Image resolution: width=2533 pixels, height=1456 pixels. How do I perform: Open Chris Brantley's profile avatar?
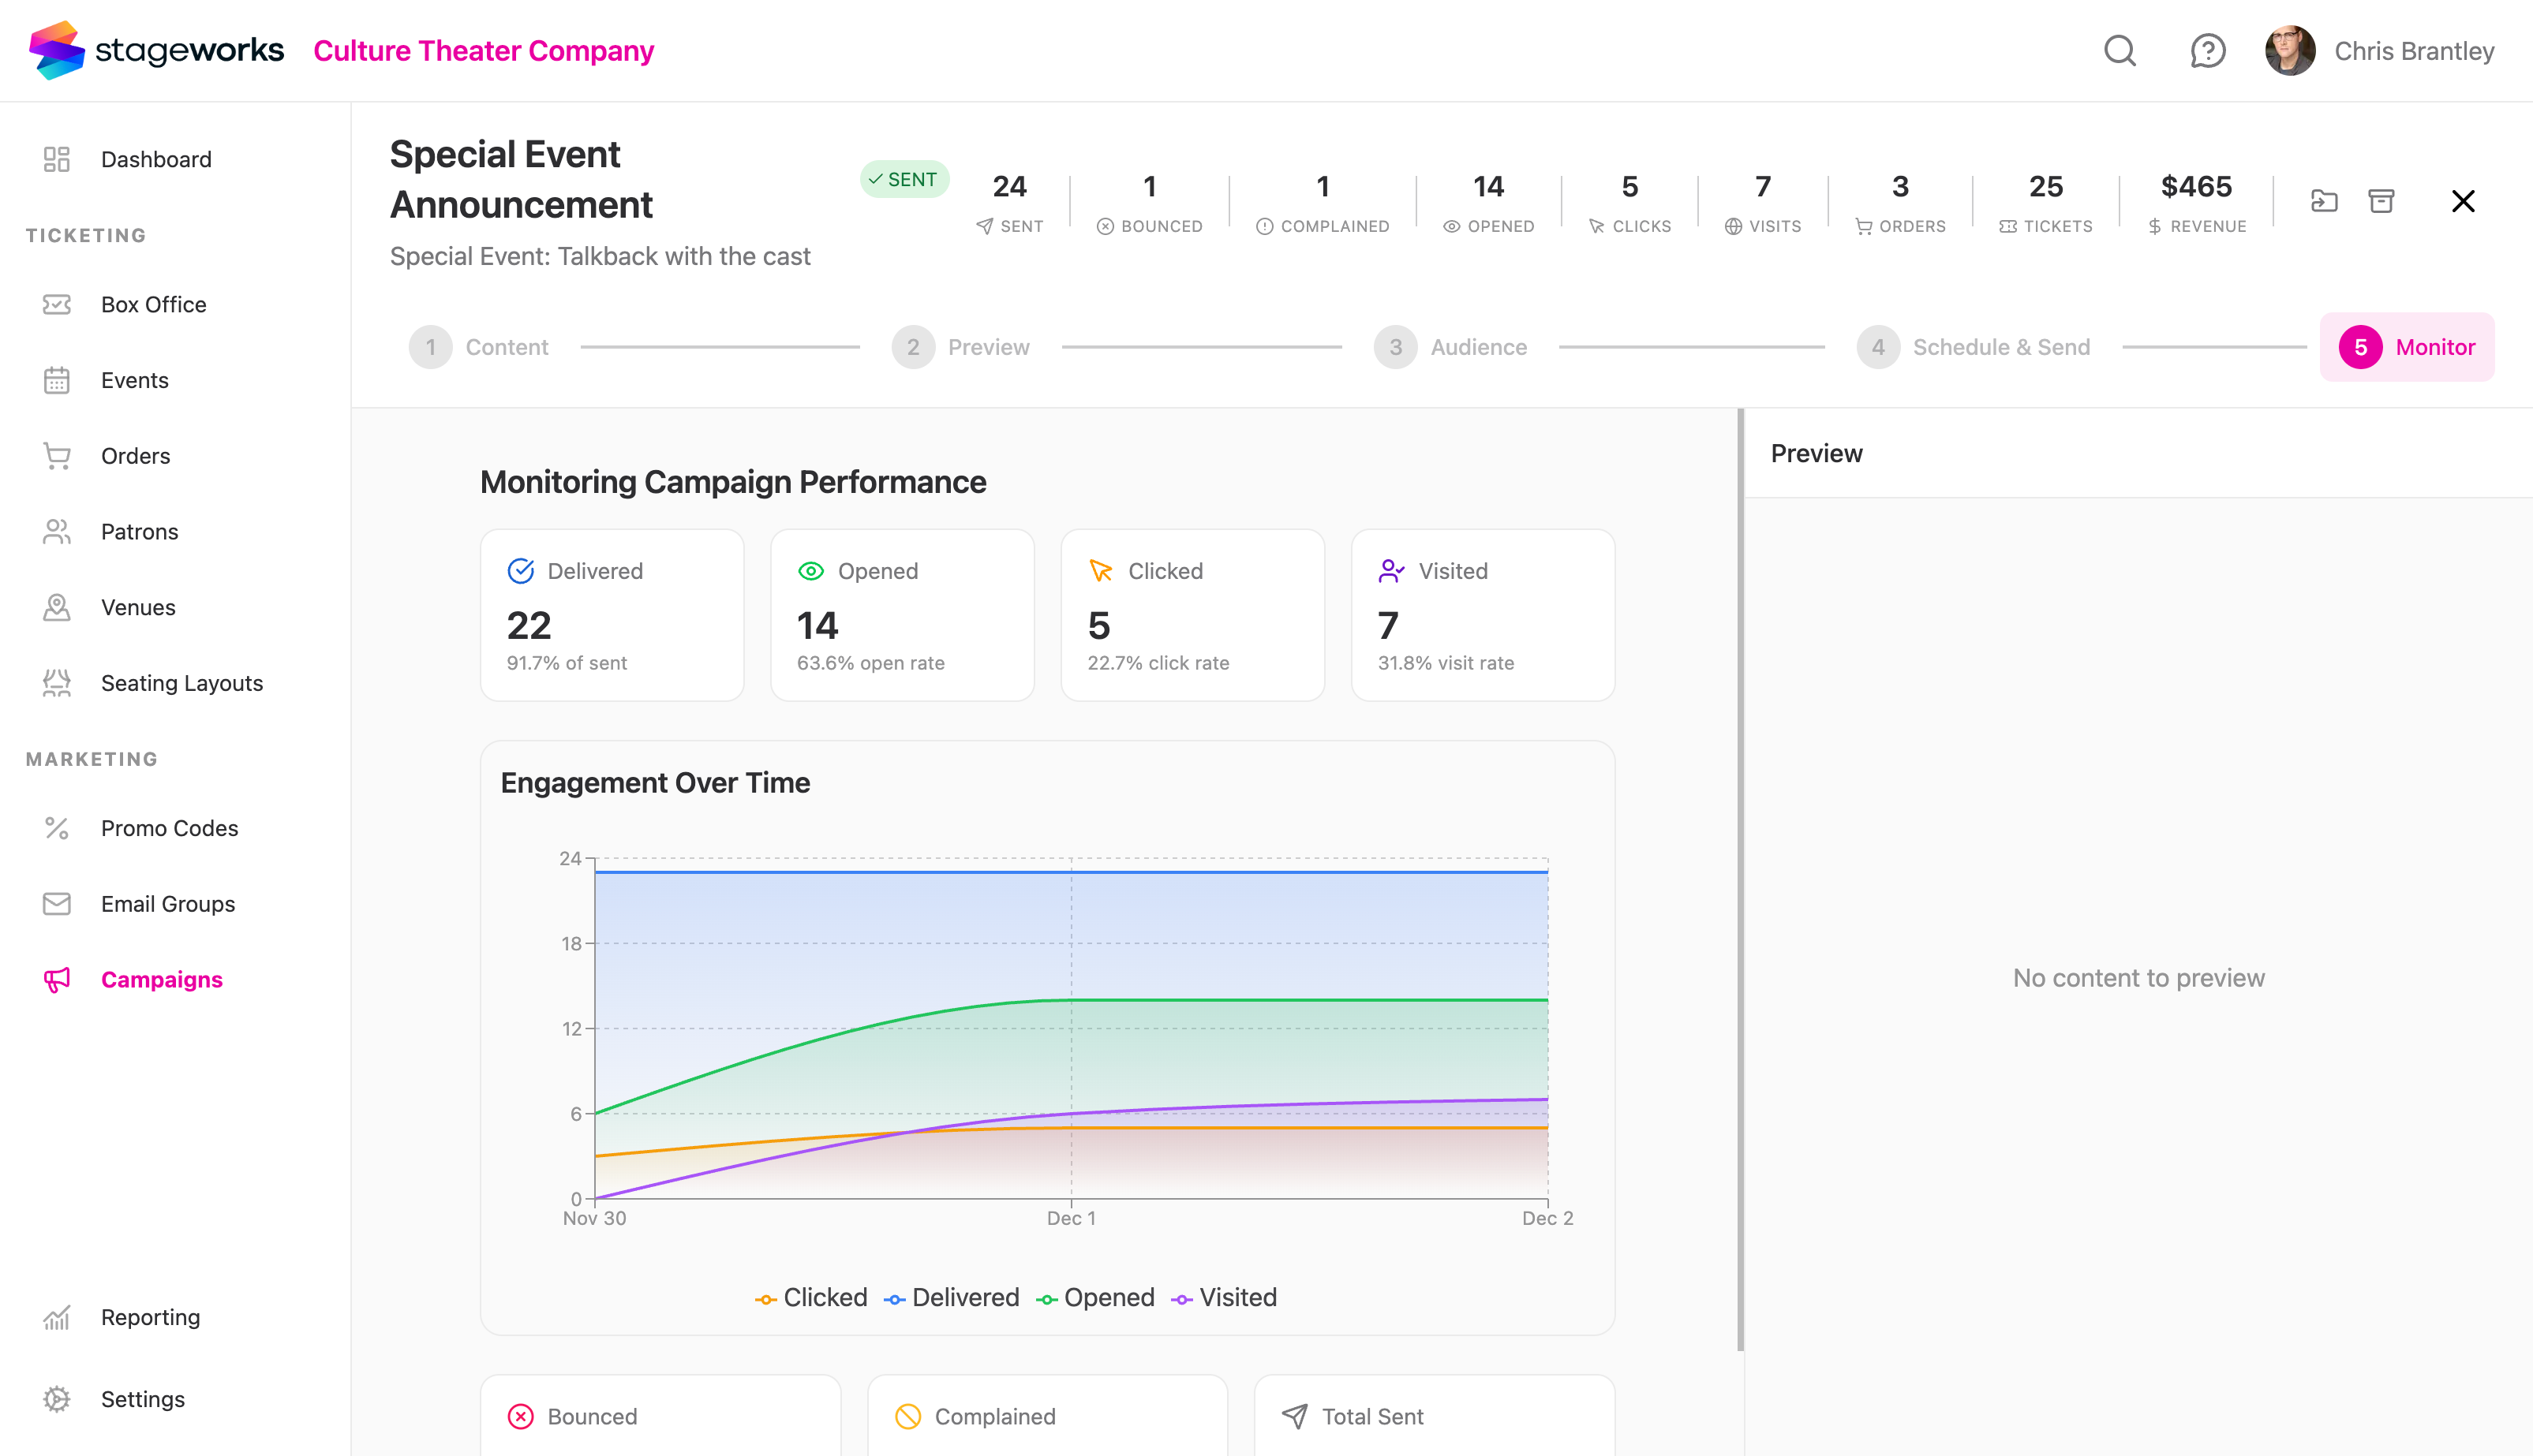click(x=2290, y=50)
